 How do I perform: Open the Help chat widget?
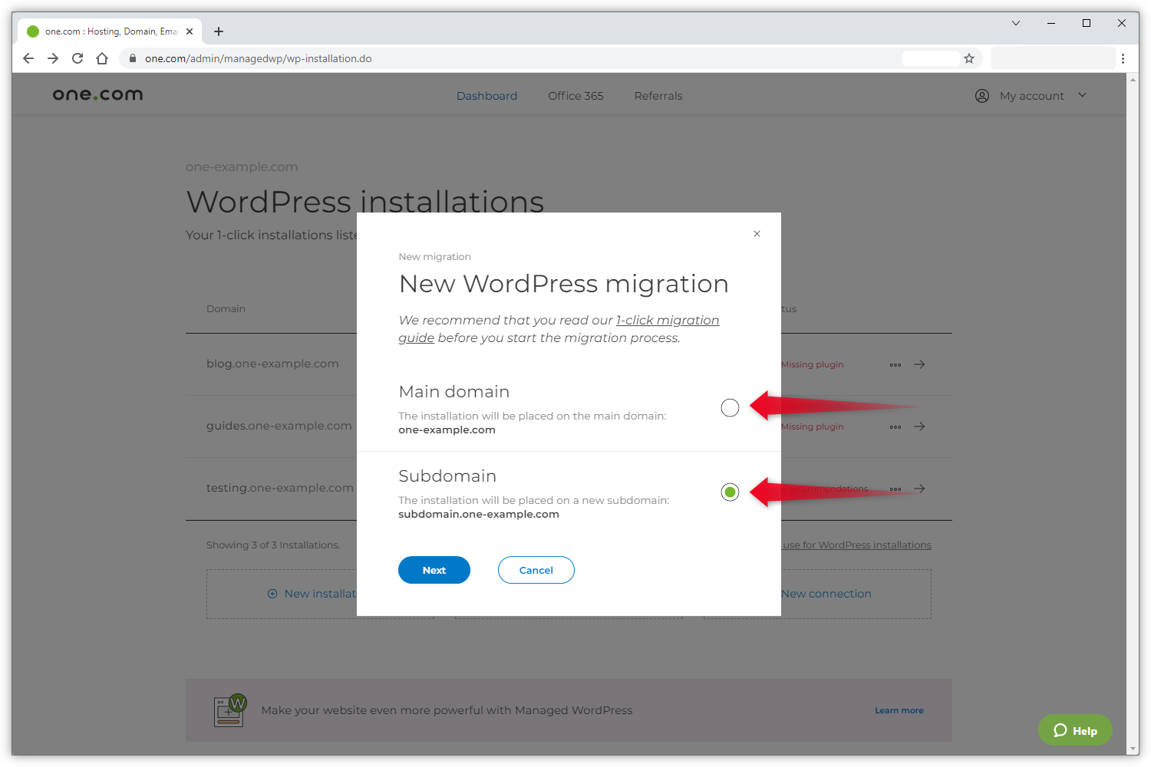click(x=1075, y=730)
